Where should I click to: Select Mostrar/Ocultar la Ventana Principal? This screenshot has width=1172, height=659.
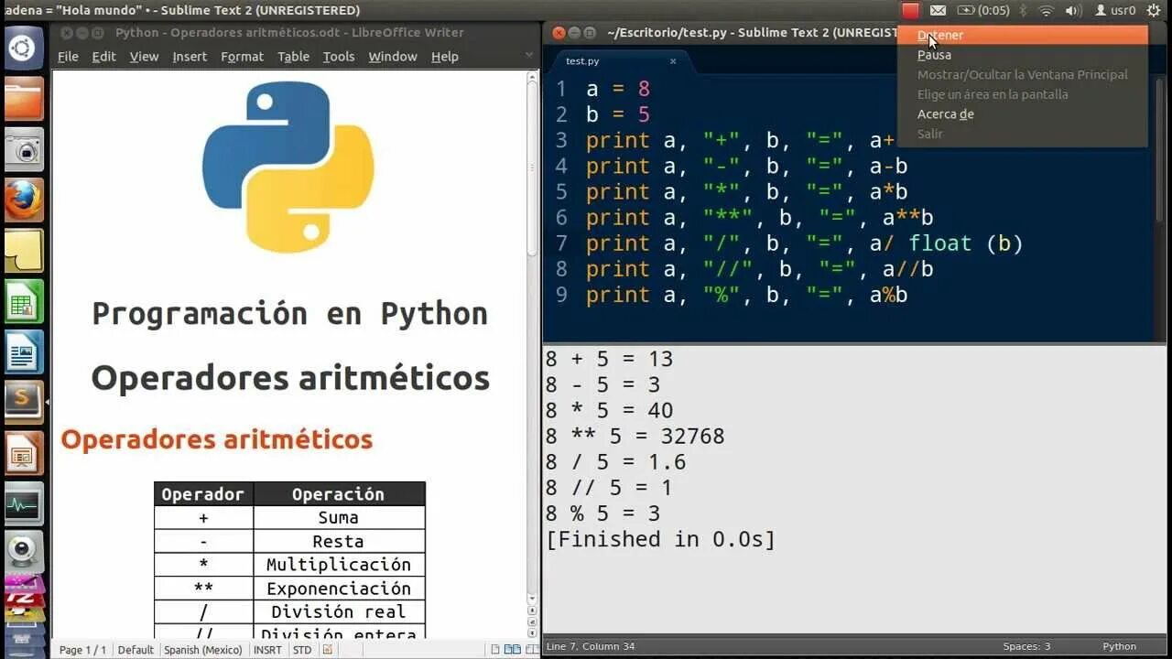point(1022,74)
